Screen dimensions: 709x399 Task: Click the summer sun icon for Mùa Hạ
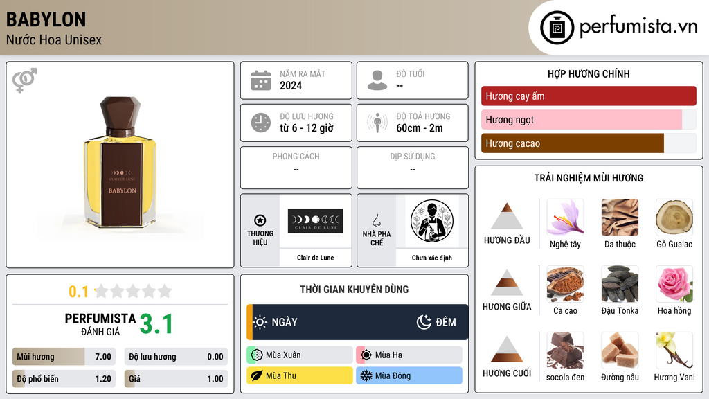366,355
